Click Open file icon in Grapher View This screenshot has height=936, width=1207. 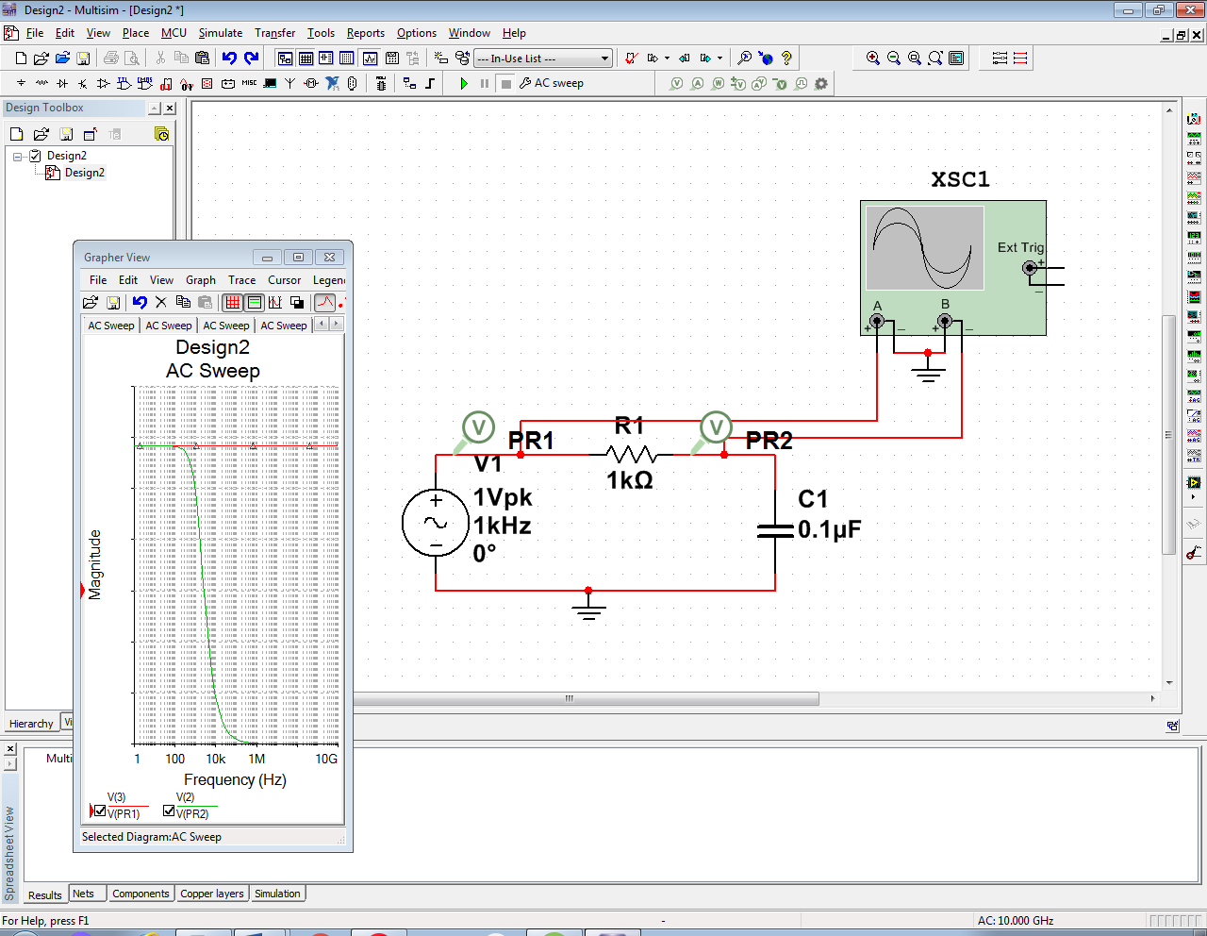pos(91,302)
